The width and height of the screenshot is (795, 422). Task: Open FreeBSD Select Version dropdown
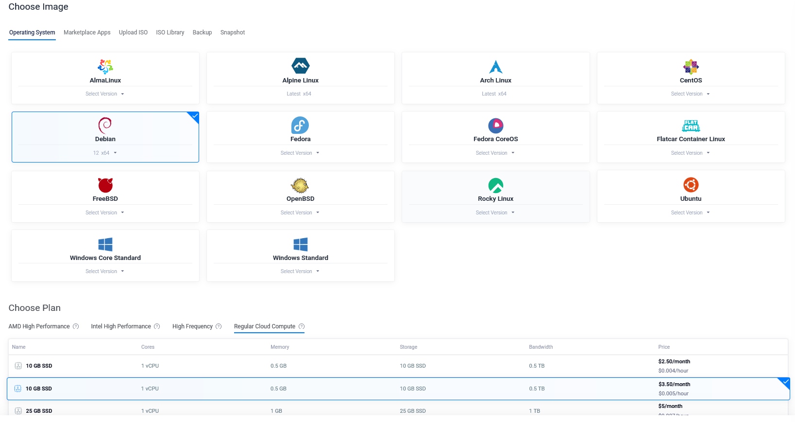[x=105, y=212]
